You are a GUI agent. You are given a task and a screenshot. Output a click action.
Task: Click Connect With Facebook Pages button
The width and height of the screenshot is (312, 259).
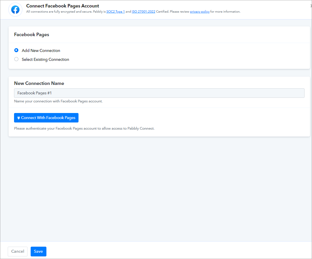tap(46, 118)
